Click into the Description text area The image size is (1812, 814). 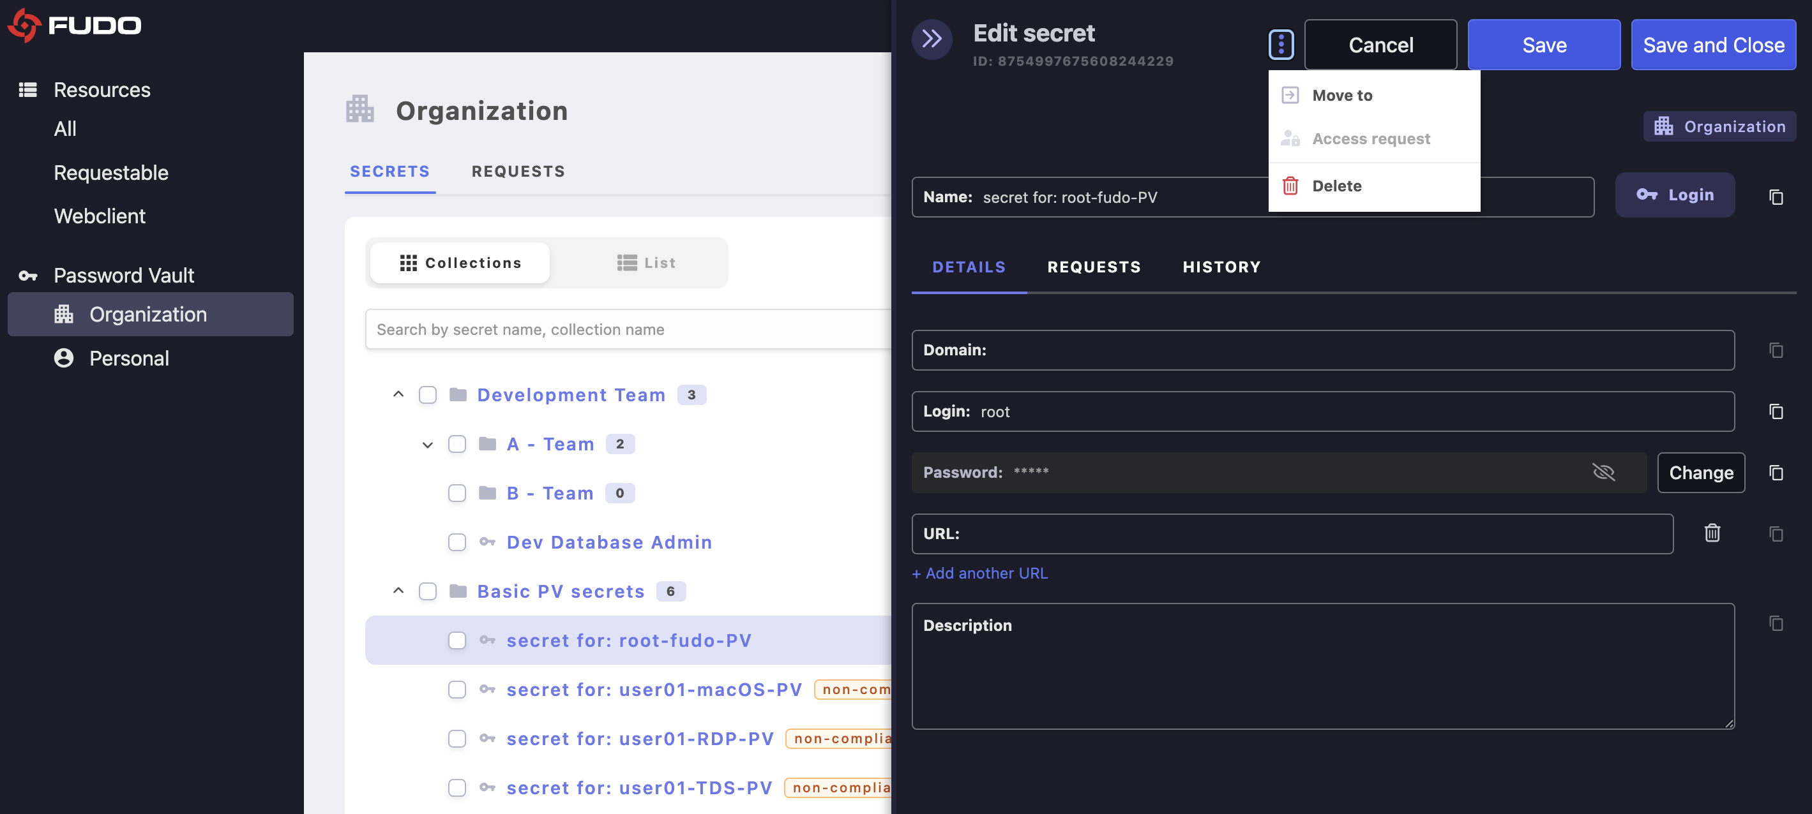coord(1322,665)
